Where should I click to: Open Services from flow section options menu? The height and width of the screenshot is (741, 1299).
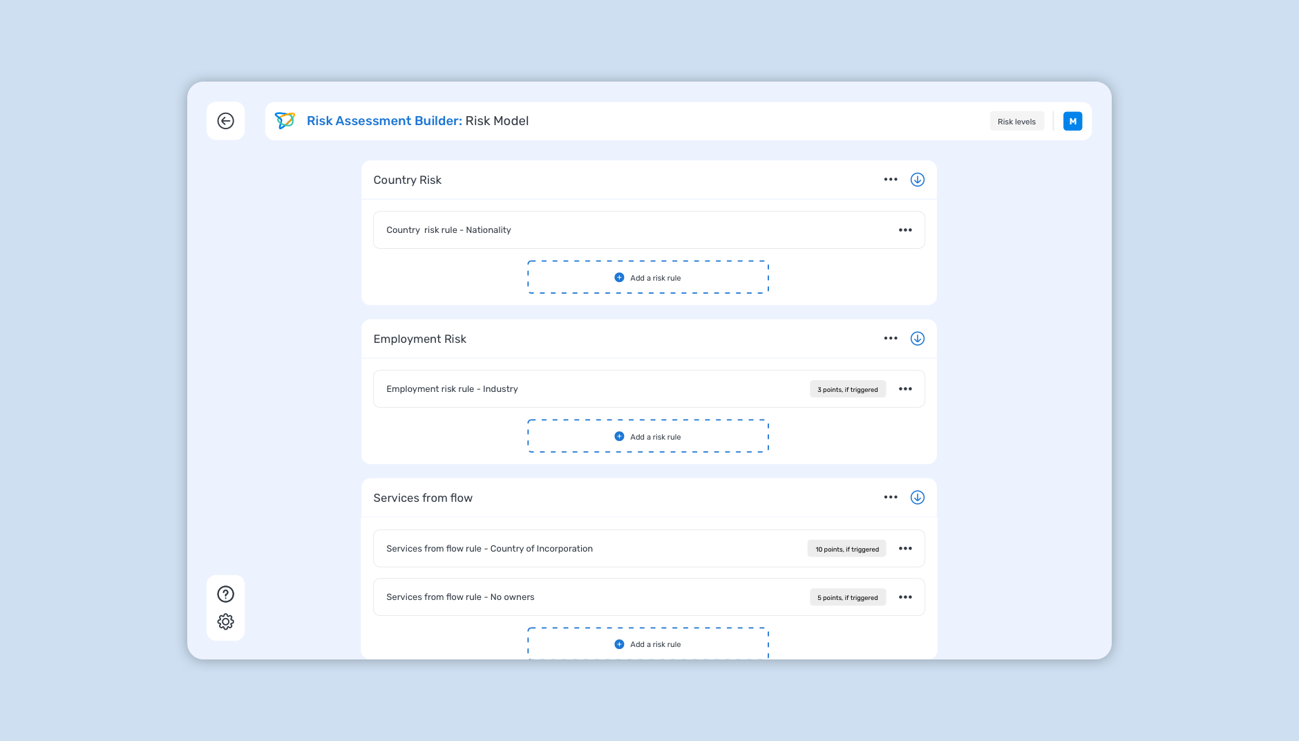pyautogui.click(x=891, y=498)
